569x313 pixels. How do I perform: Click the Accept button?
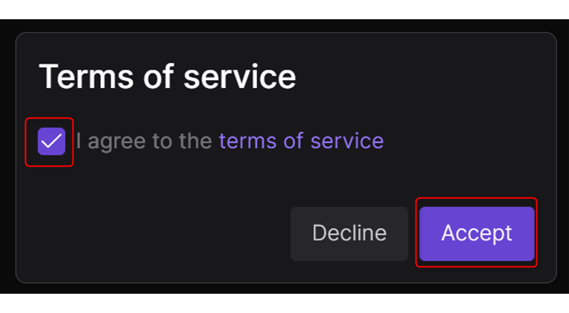476,233
